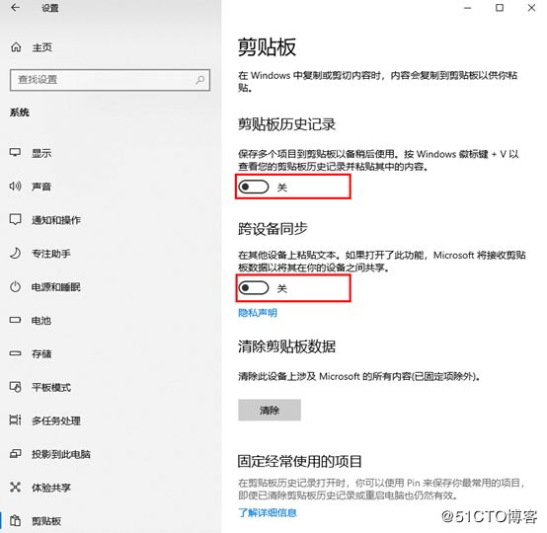This screenshot has height=533, width=547.
Task: Go to 平板模式 settings
Action: 51,387
